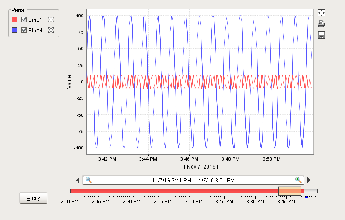This screenshot has width=345, height=220.
Task: Select the orange range box on the timeline
Action: pos(290,191)
